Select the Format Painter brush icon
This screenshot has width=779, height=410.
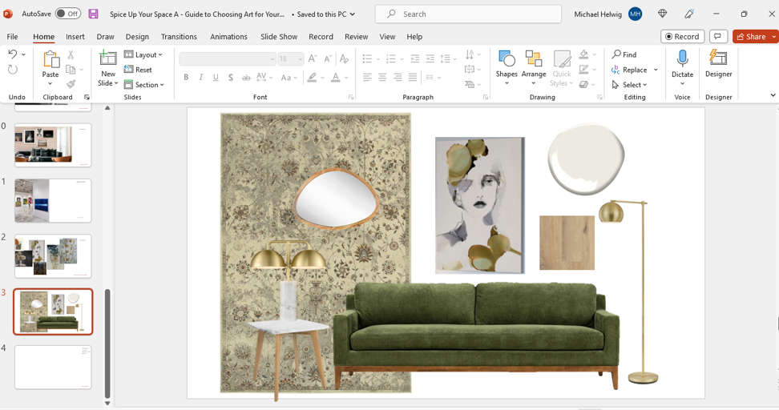pos(71,84)
